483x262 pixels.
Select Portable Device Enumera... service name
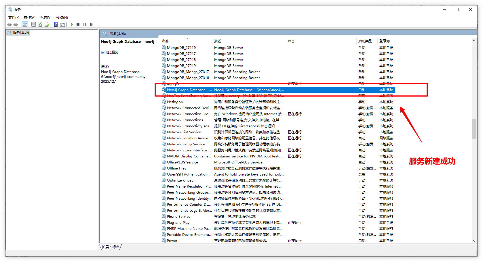[189, 235]
